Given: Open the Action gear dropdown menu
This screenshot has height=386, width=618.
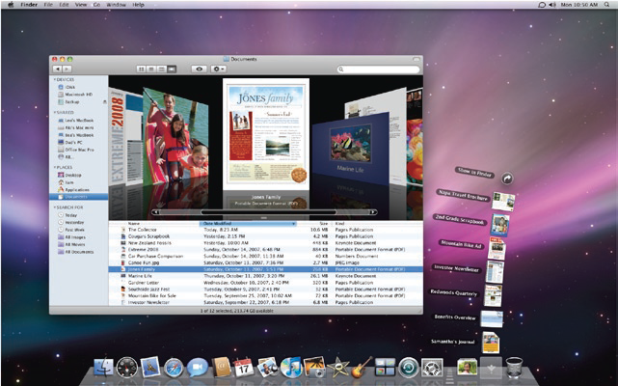Looking at the screenshot, I should click(219, 69).
